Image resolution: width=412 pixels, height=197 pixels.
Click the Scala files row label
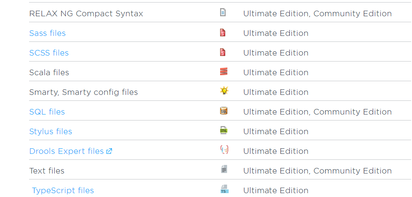[49, 73]
